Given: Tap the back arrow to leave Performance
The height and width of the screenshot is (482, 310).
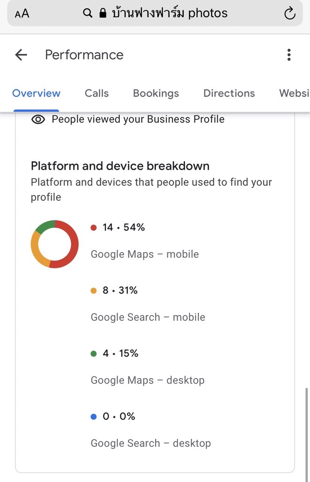Looking at the screenshot, I should [x=20, y=55].
